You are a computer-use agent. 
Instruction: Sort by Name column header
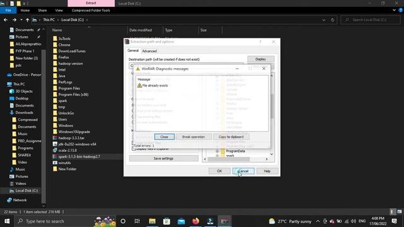point(57,30)
